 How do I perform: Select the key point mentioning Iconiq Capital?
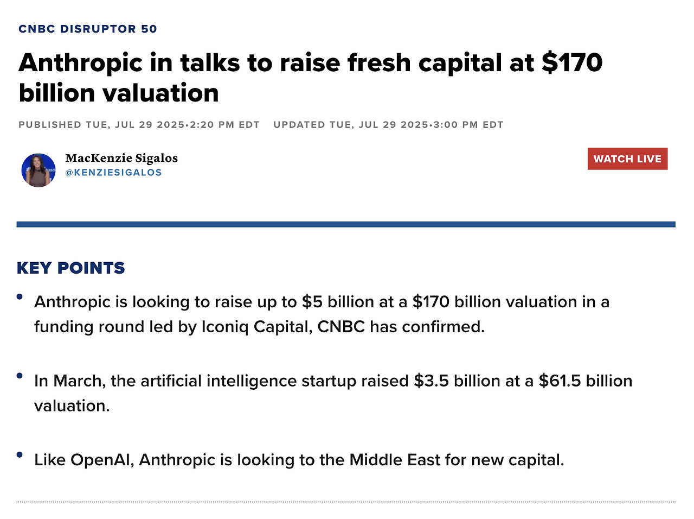pyautogui.click(x=322, y=314)
